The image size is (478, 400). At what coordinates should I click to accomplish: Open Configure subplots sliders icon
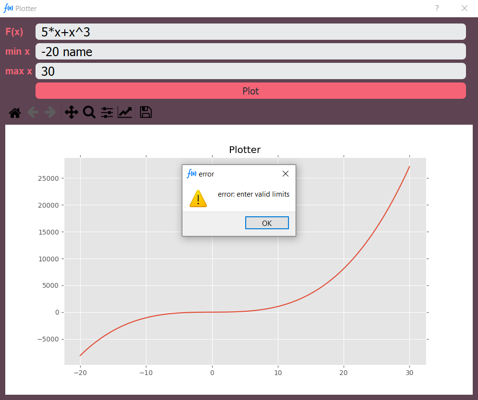click(107, 112)
